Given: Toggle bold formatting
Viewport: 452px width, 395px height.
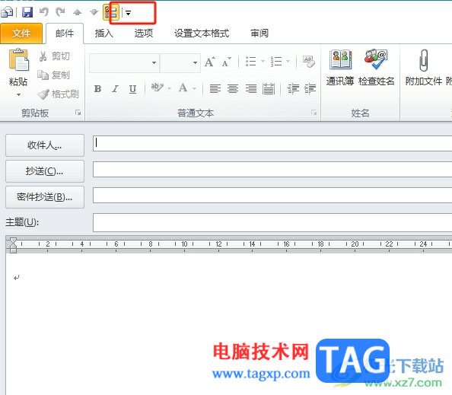Looking at the screenshot, I should point(97,88).
